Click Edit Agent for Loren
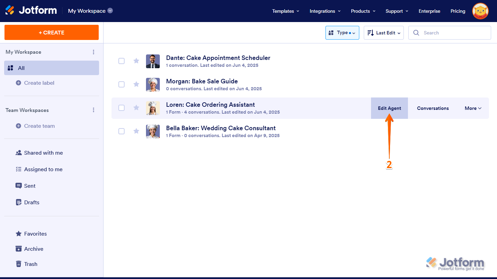The width and height of the screenshot is (497, 279). click(389, 108)
